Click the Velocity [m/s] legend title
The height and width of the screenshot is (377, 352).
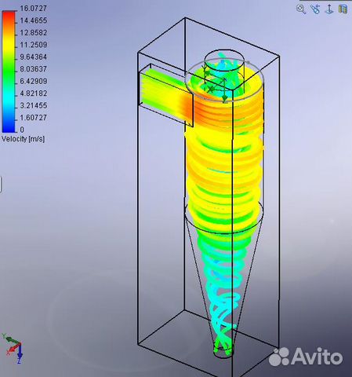coord(23,139)
